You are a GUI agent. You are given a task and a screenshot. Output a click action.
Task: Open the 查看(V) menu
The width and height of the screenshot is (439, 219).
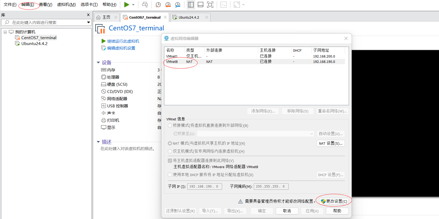click(x=46, y=5)
